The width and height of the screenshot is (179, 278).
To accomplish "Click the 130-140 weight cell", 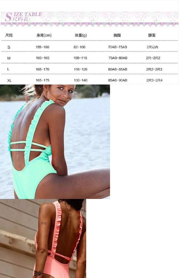I will 81,80.
